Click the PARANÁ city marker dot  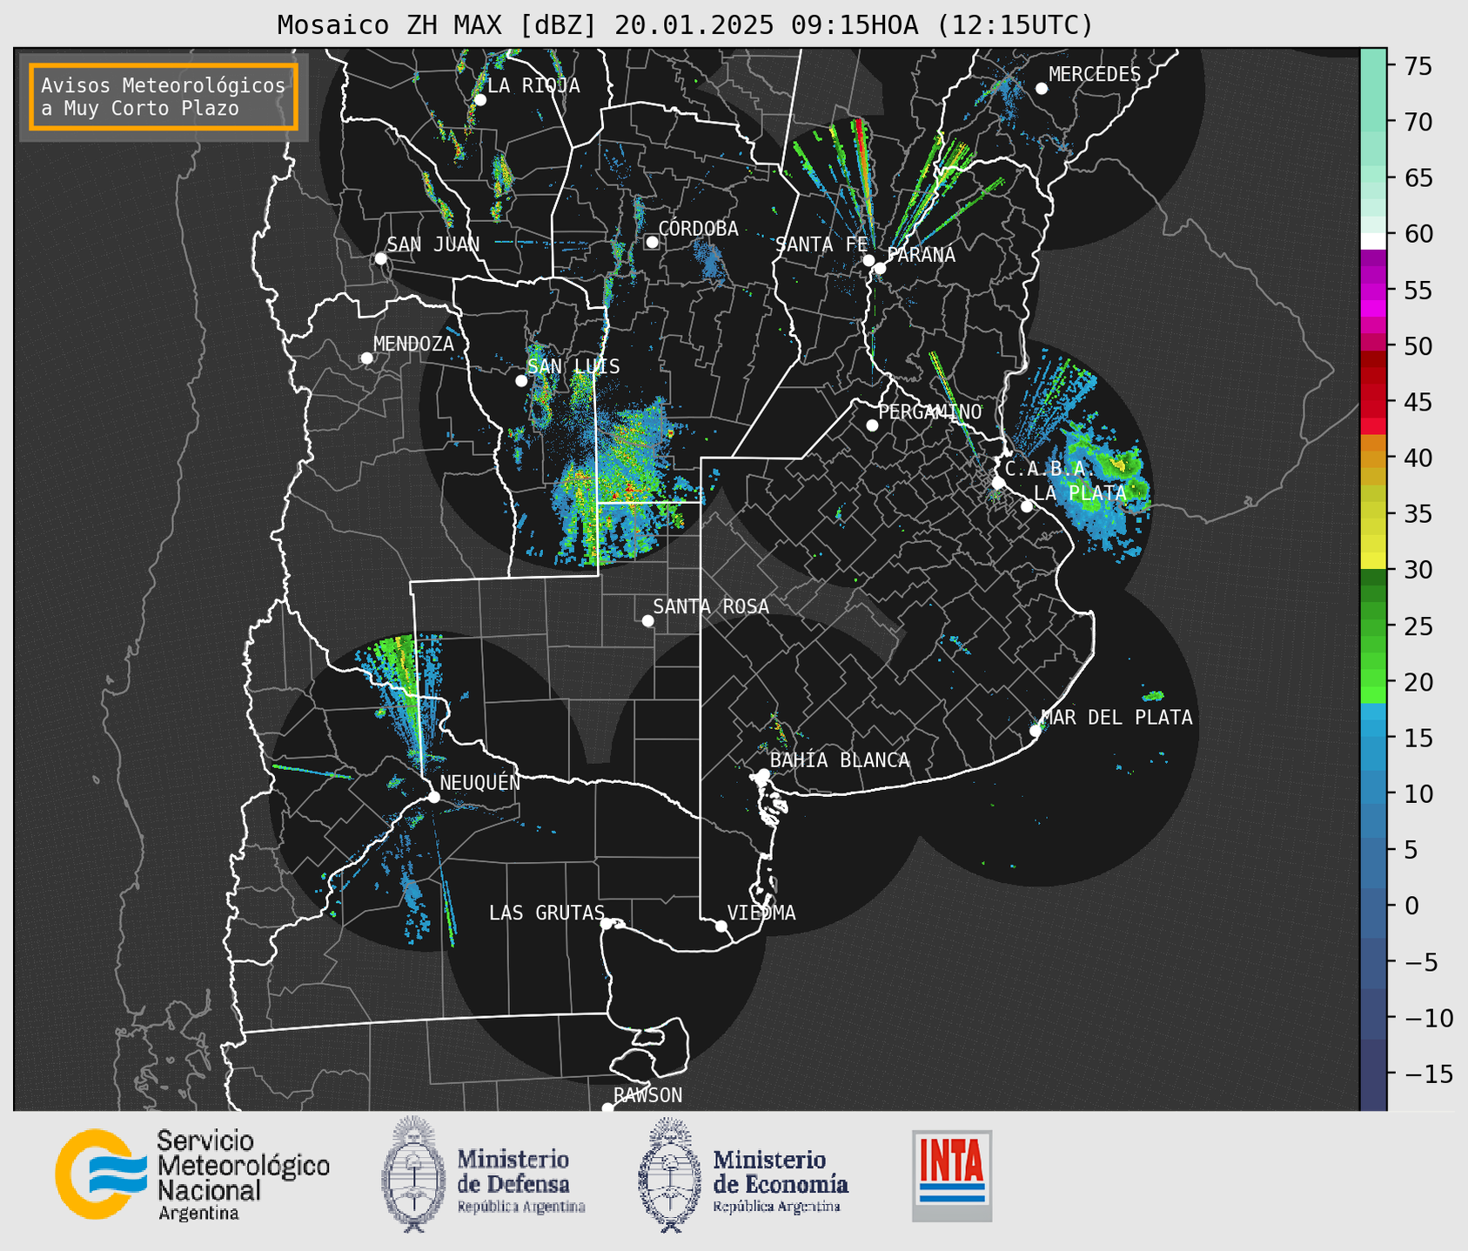pos(880,268)
